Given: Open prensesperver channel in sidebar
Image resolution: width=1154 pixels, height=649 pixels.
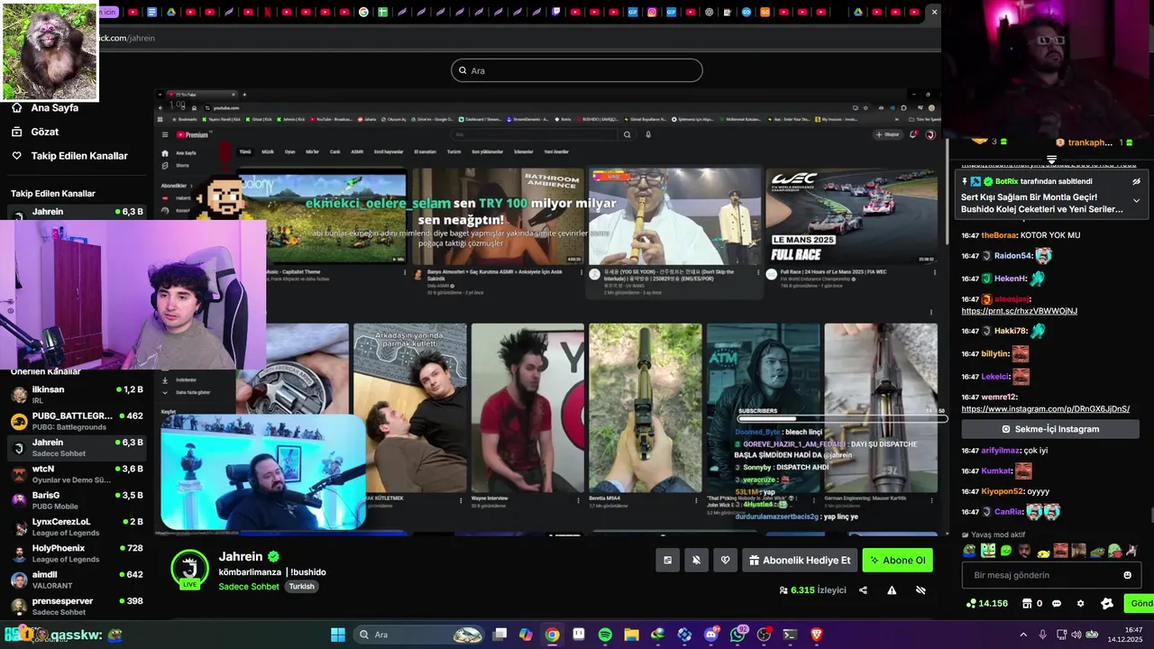Looking at the screenshot, I should pyautogui.click(x=77, y=607).
